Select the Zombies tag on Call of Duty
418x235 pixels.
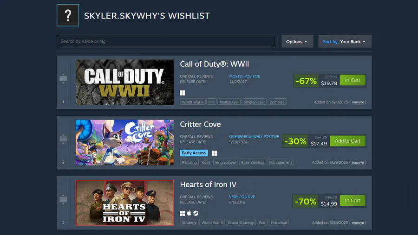(277, 102)
